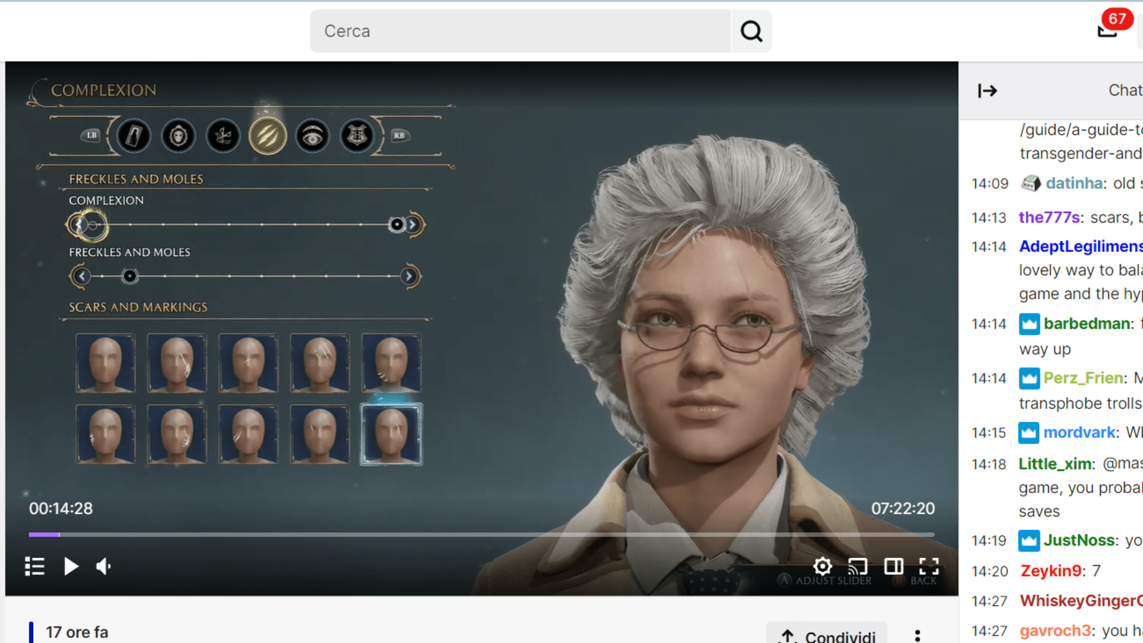This screenshot has width=1143, height=643.
Task: Click right arrow of Freckles and Moles slider
Action: [x=409, y=276]
